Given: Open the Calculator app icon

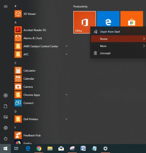Looking at the screenshot, I should click(x=18, y=70).
